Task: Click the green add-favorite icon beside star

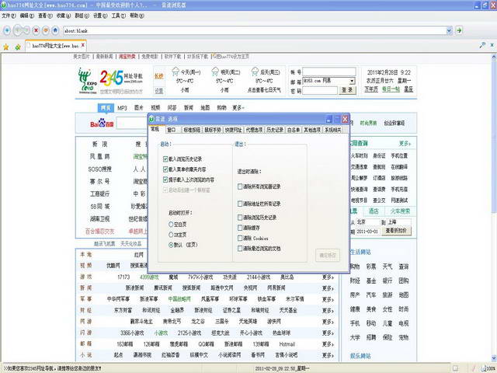Action: click(x=18, y=47)
